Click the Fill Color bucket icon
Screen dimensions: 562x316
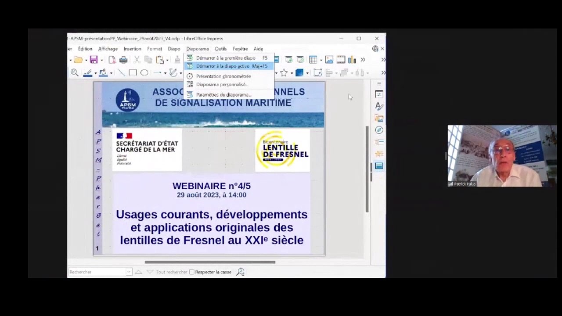click(103, 73)
